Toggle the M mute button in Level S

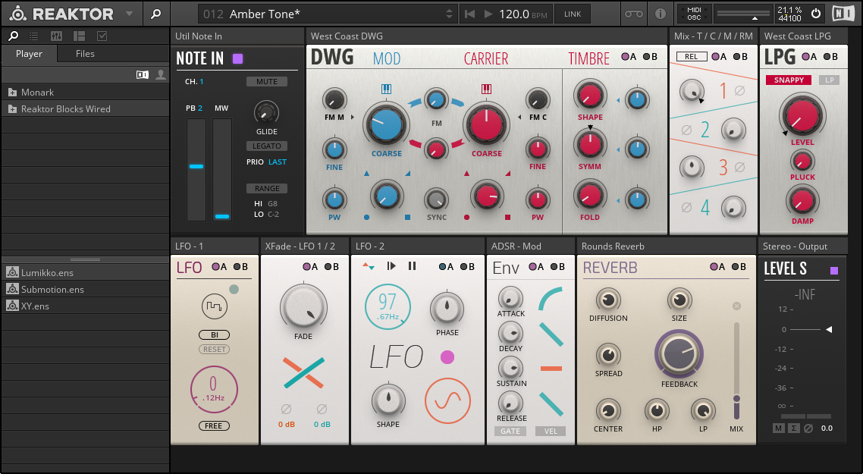pos(778,428)
